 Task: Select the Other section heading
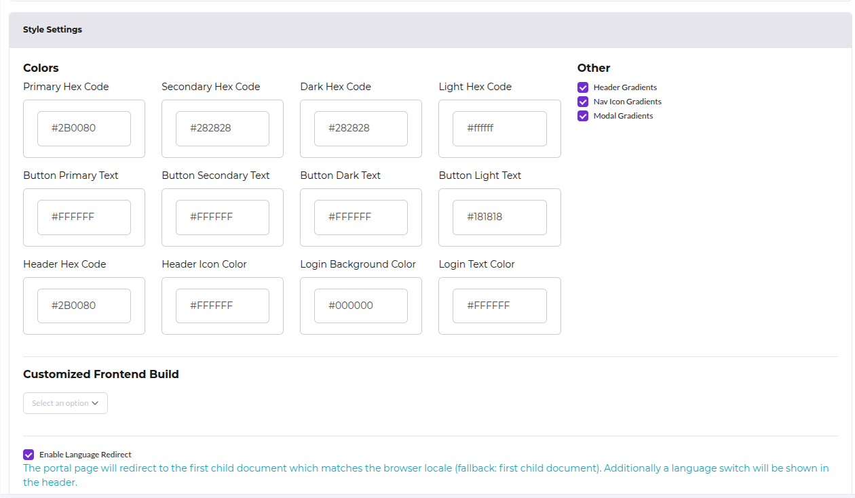[594, 68]
